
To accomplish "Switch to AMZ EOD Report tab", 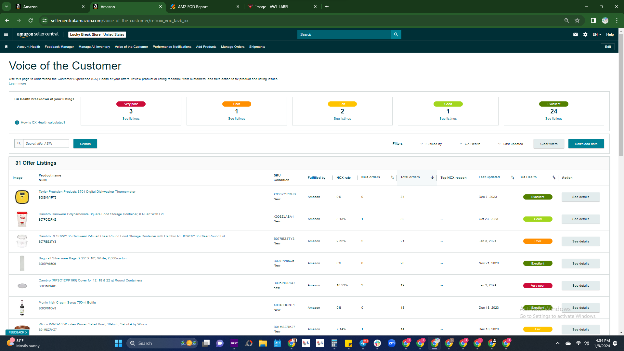I will coord(205,6).
